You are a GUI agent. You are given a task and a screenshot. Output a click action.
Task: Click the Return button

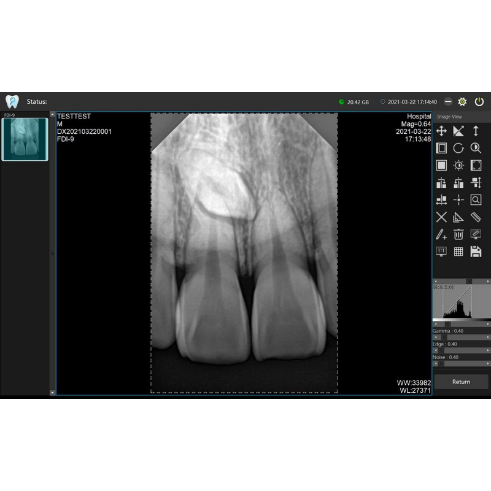(x=462, y=381)
